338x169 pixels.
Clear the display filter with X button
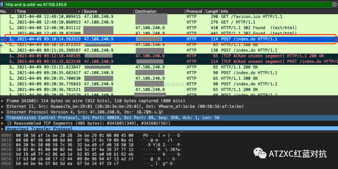tap(335, 4)
